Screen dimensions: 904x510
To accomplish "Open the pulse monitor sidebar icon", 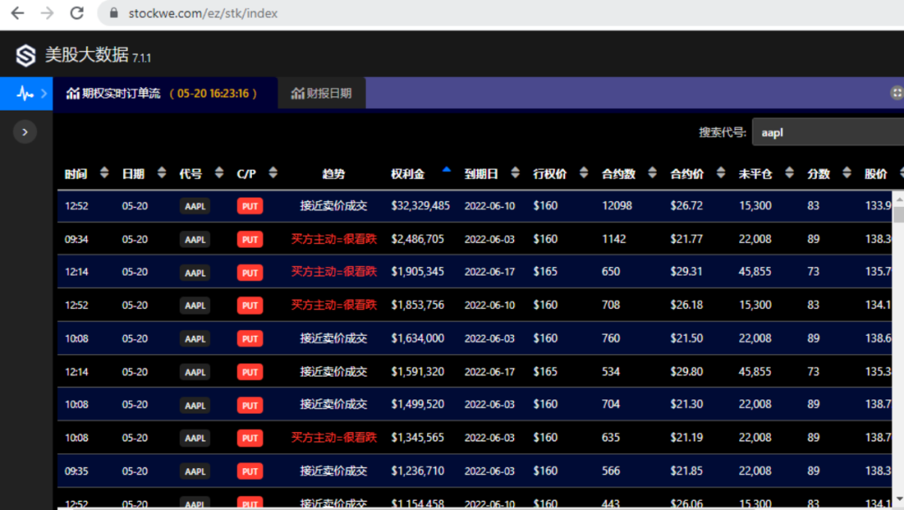I will (x=25, y=93).
